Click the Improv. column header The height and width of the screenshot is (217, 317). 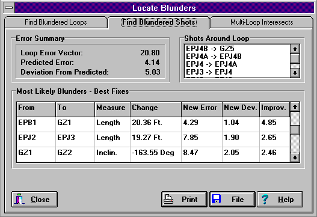pyautogui.click(x=275, y=109)
